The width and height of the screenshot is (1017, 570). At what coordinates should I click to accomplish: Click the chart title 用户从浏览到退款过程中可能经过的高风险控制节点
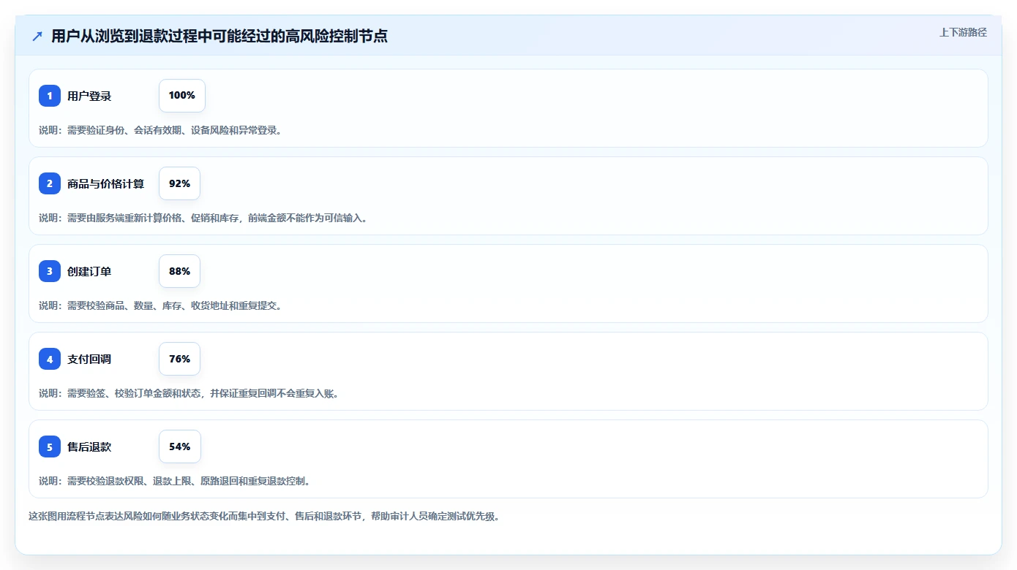tap(219, 36)
